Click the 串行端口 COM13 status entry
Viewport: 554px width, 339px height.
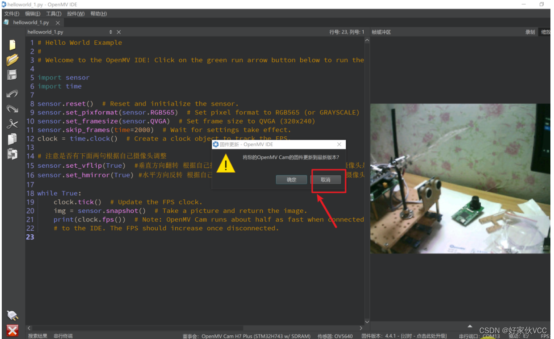(x=479, y=336)
